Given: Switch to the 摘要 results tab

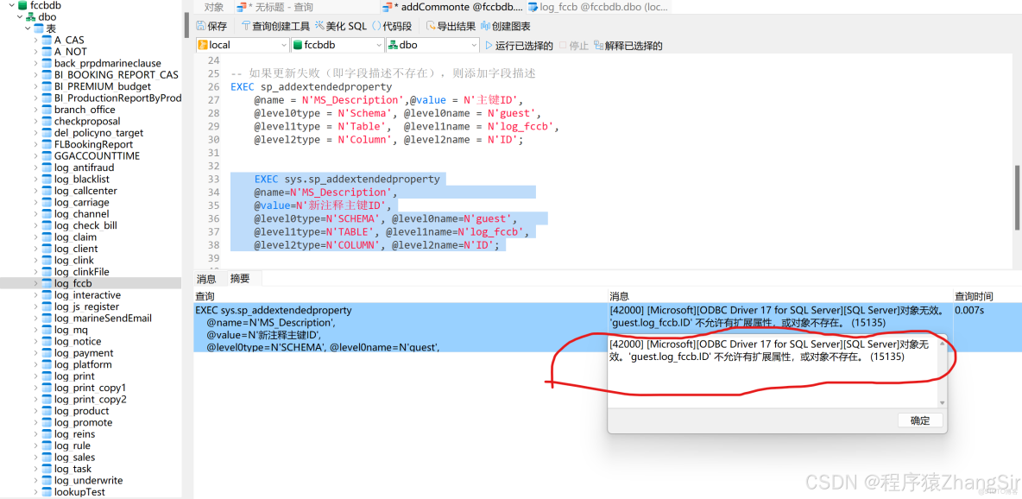Looking at the screenshot, I should coord(241,278).
